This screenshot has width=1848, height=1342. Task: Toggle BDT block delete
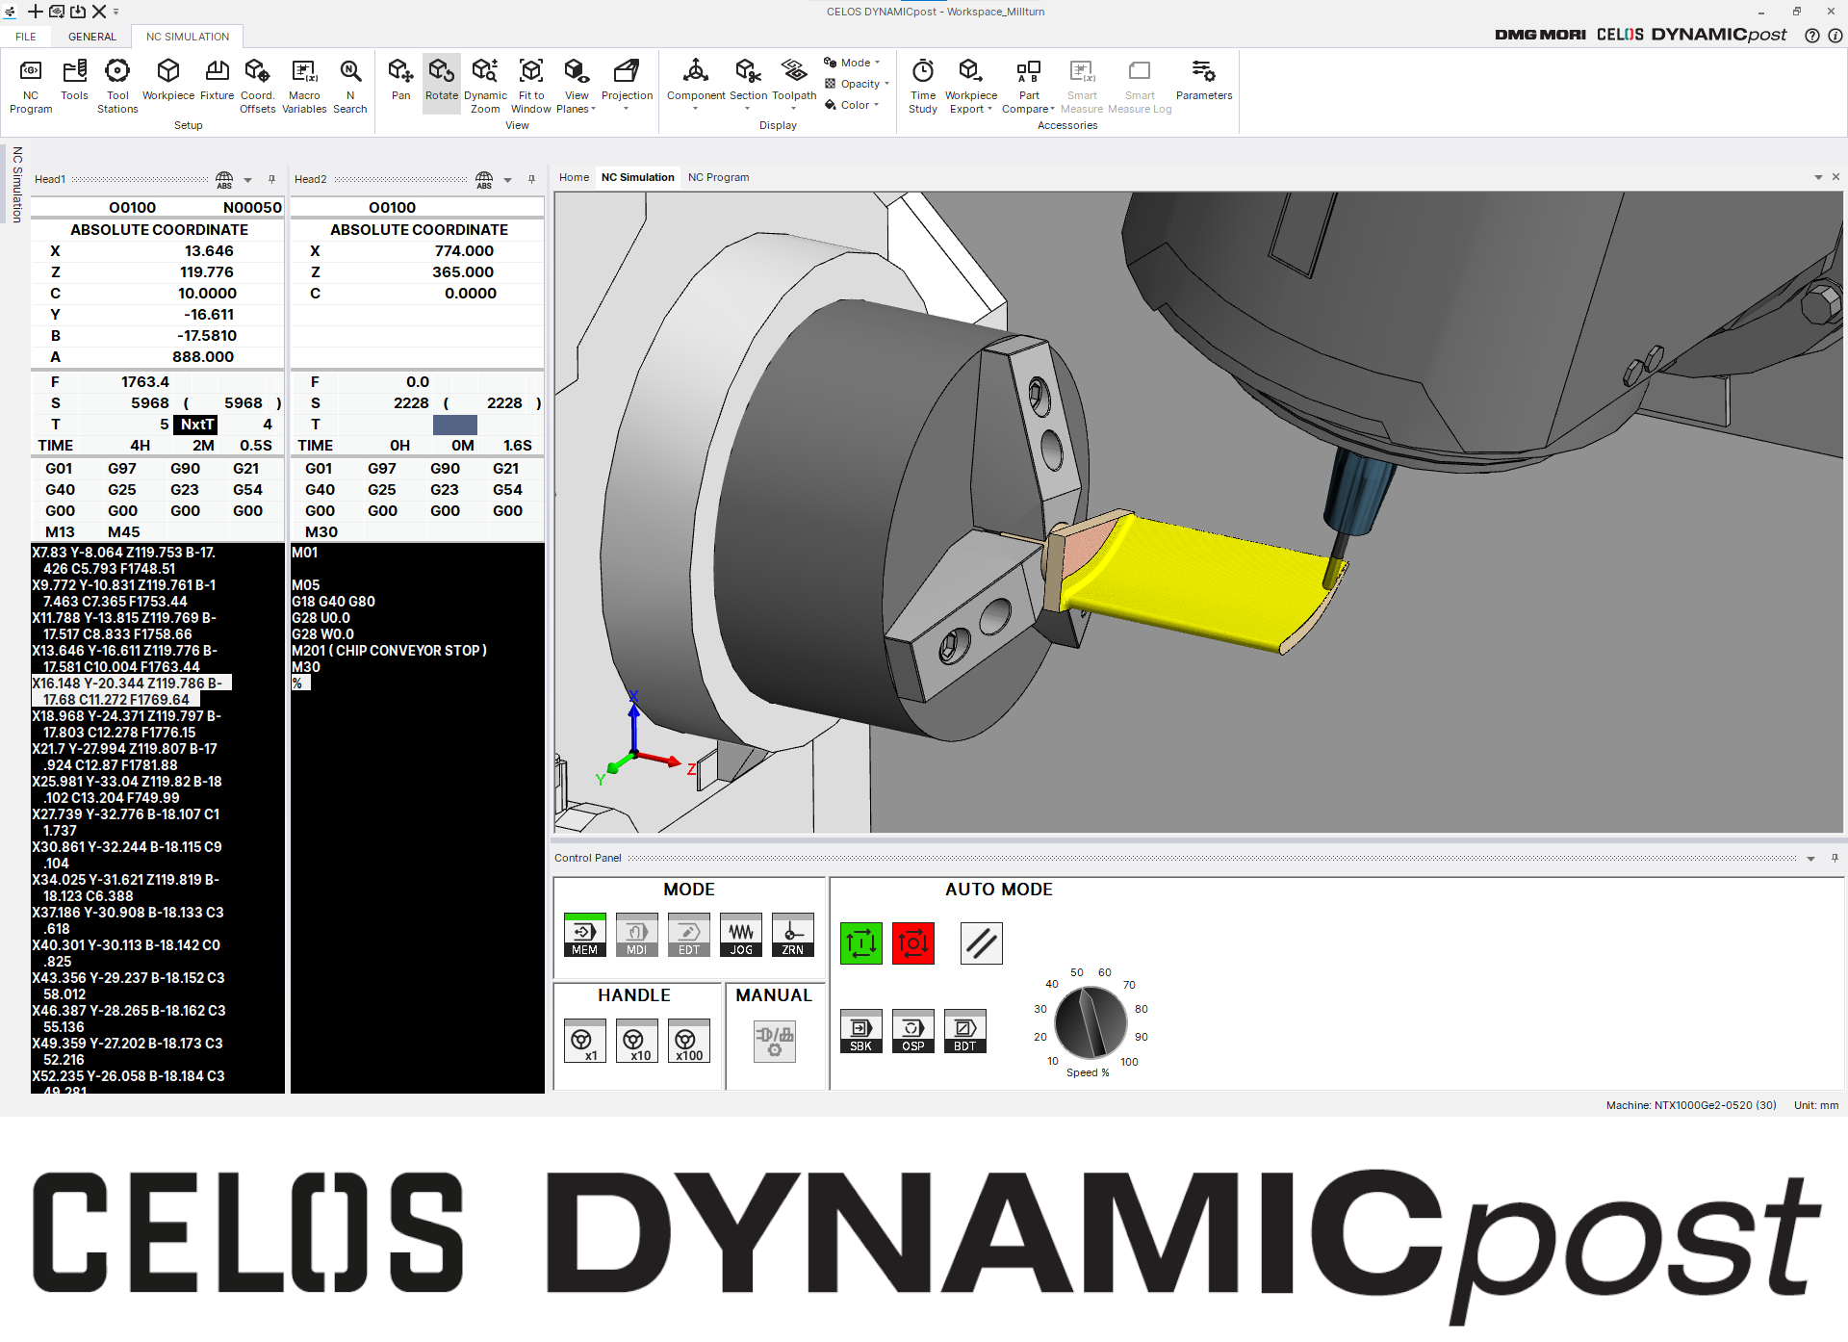pos(964,1031)
